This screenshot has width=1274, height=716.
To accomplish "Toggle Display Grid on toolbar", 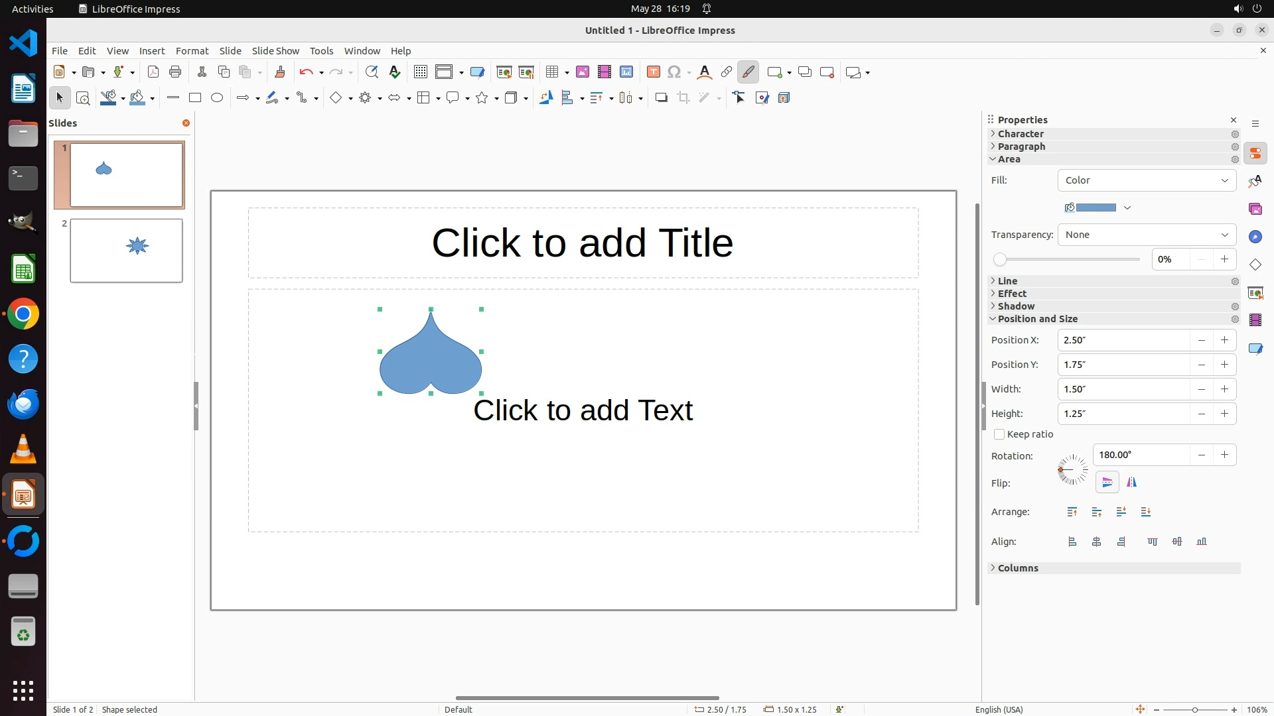I will 420,72.
